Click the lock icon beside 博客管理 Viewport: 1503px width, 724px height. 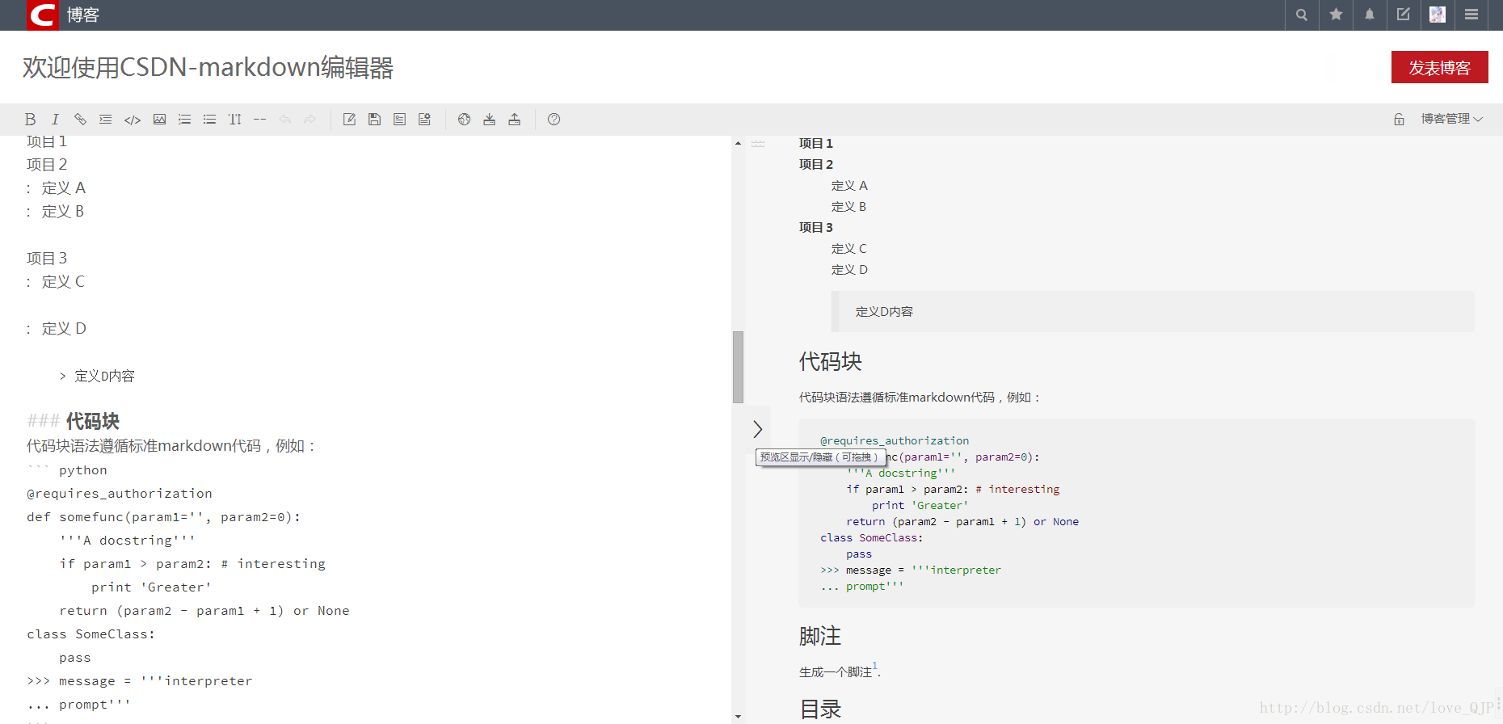1399,120
